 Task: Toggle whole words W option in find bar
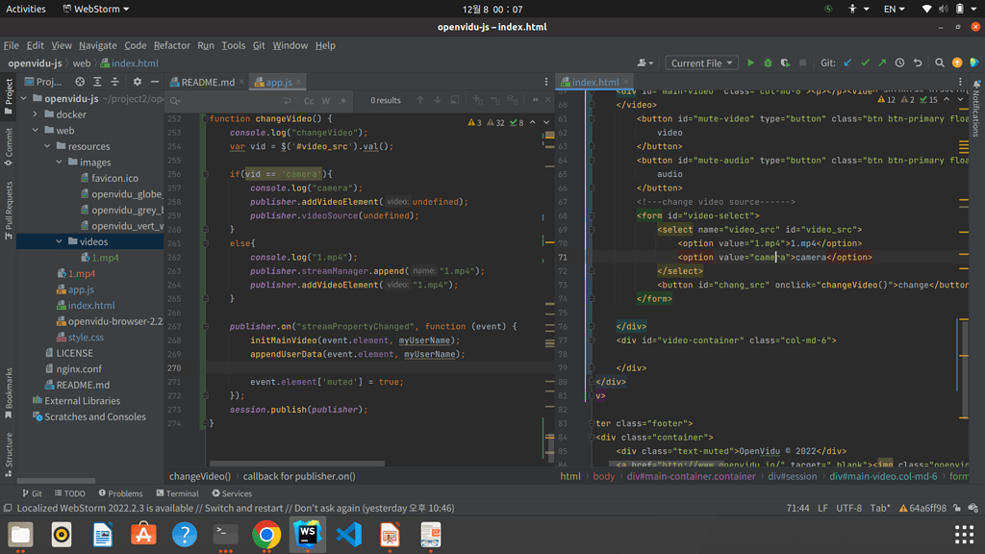[x=325, y=101]
